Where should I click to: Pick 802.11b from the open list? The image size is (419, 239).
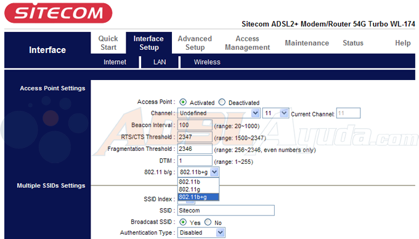[198, 182]
